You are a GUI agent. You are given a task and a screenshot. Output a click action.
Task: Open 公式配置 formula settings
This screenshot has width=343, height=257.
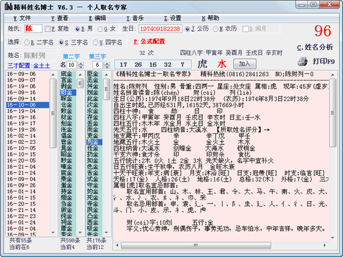[x=149, y=42]
